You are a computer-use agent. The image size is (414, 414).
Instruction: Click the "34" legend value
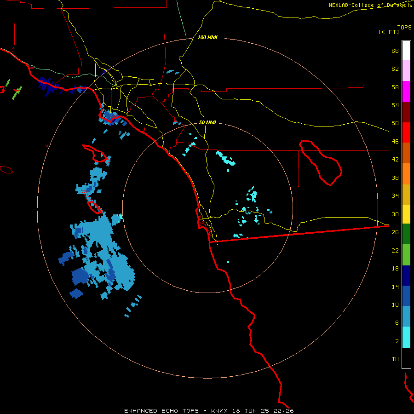395,196
